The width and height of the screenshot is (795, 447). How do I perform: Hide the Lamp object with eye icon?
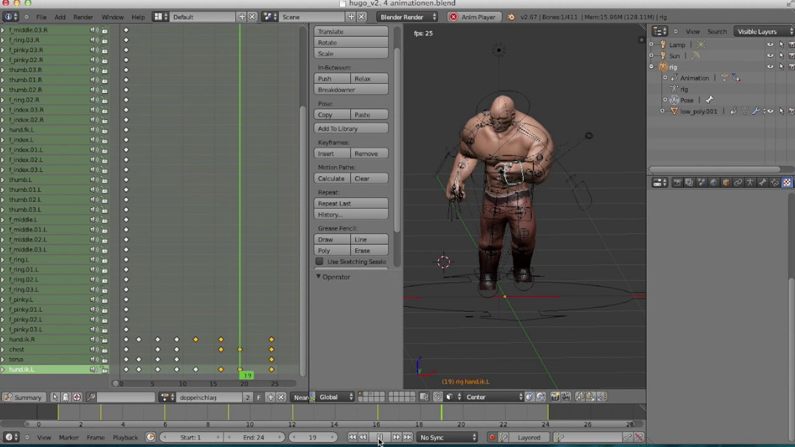(x=770, y=44)
